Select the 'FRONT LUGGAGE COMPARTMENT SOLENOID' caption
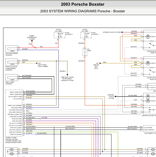Viewport: 156px width, 157px height. coord(11,68)
